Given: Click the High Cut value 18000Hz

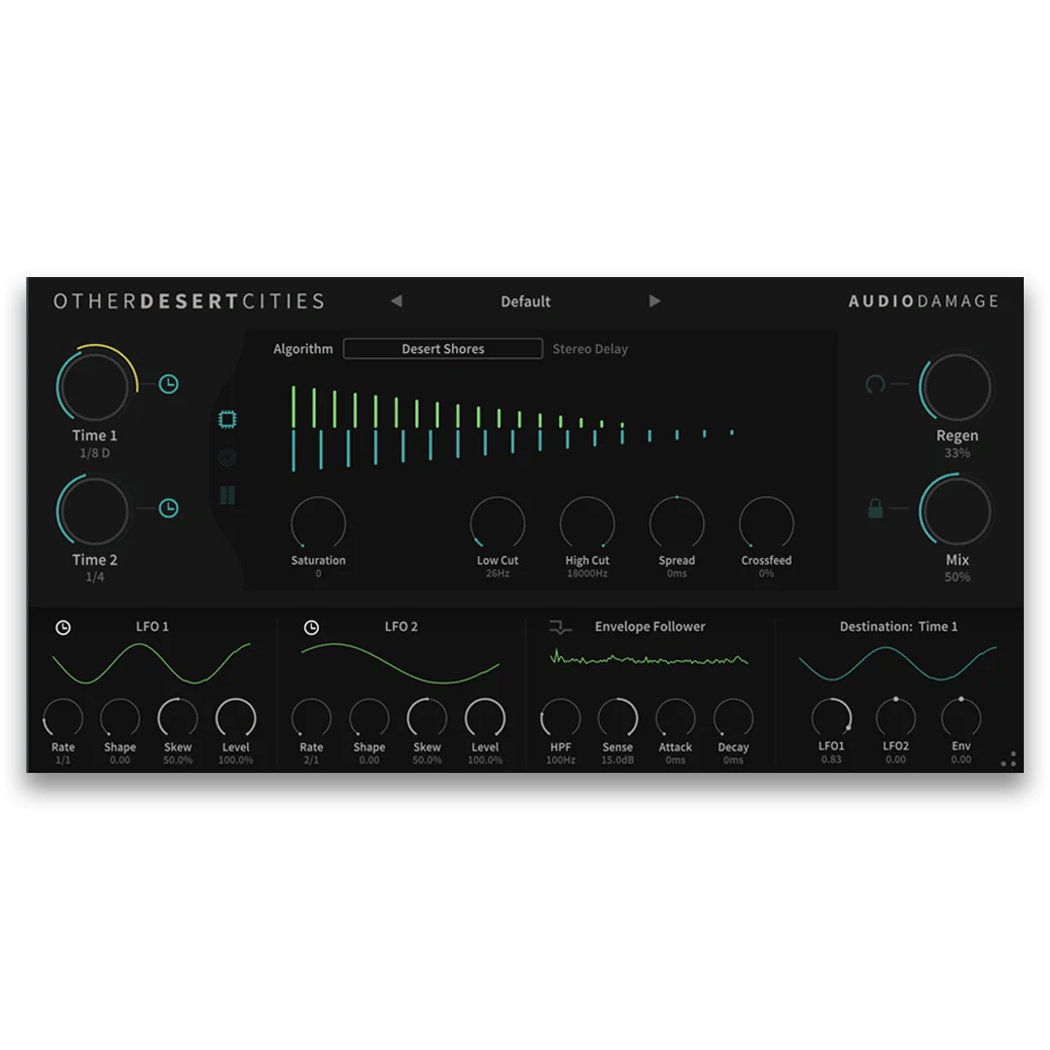Looking at the screenshot, I should (x=587, y=574).
